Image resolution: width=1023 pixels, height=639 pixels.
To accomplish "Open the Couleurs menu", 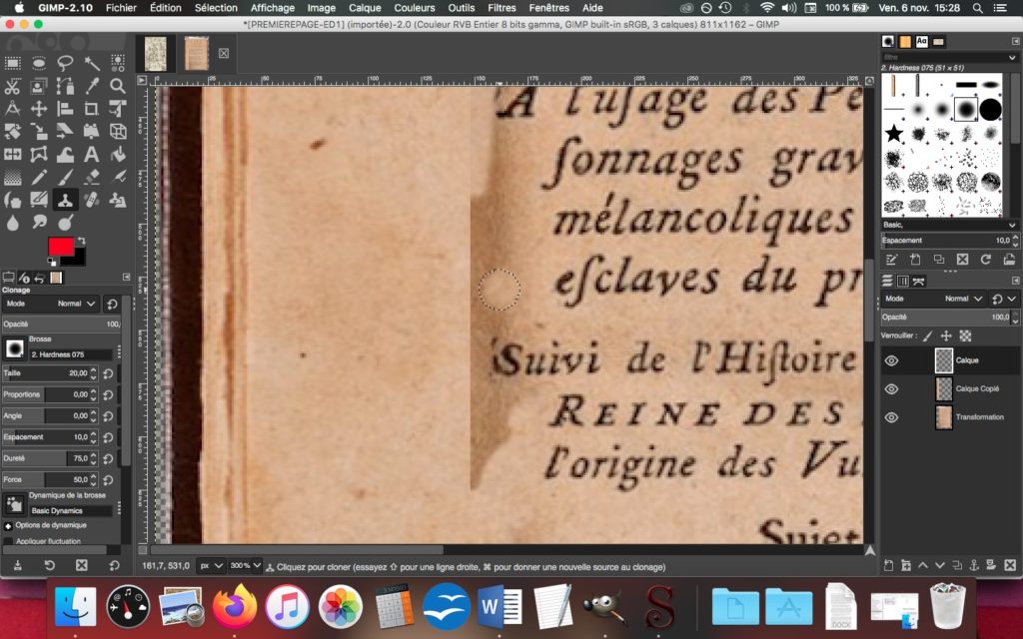I will point(414,8).
